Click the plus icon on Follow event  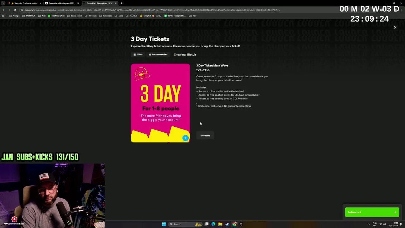point(395,212)
